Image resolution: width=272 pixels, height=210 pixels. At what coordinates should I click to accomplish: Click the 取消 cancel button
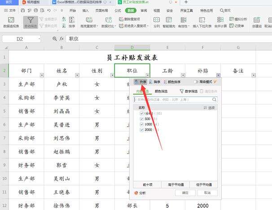(207, 193)
